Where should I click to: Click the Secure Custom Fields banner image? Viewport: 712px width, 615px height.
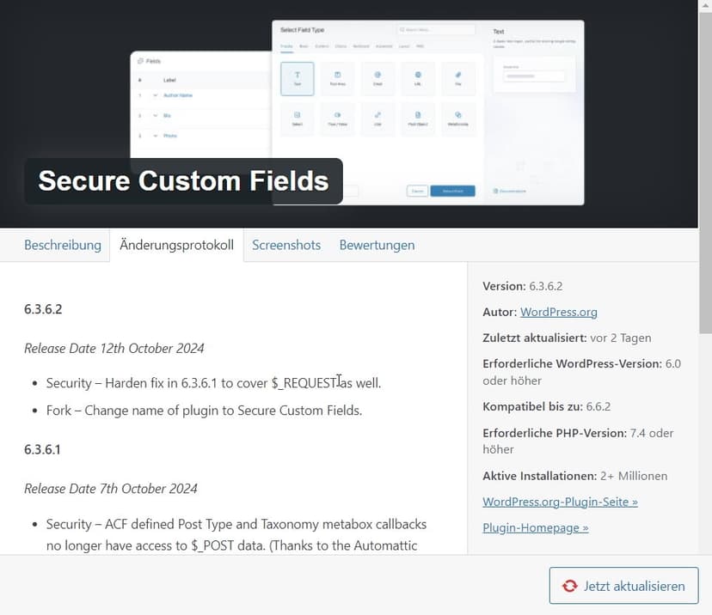click(x=349, y=113)
